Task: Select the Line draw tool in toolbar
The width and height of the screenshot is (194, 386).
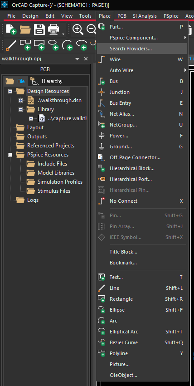Action: (11, 45)
